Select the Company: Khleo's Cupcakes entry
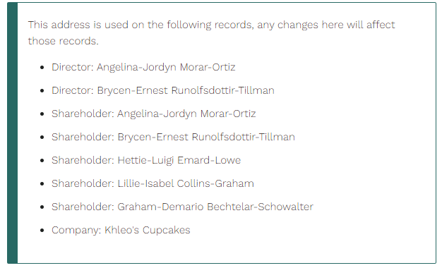442x268 pixels. pos(121,231)
